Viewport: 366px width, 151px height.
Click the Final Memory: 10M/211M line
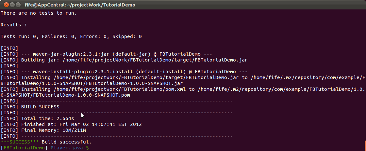[x=43, y=130]
